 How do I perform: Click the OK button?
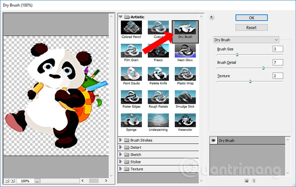pos(252,18)
